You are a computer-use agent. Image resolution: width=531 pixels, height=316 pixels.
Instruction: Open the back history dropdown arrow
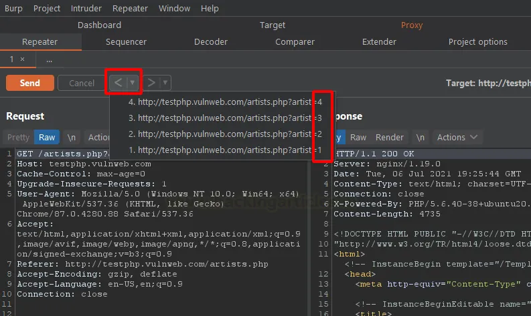click(x=133, y=83)
